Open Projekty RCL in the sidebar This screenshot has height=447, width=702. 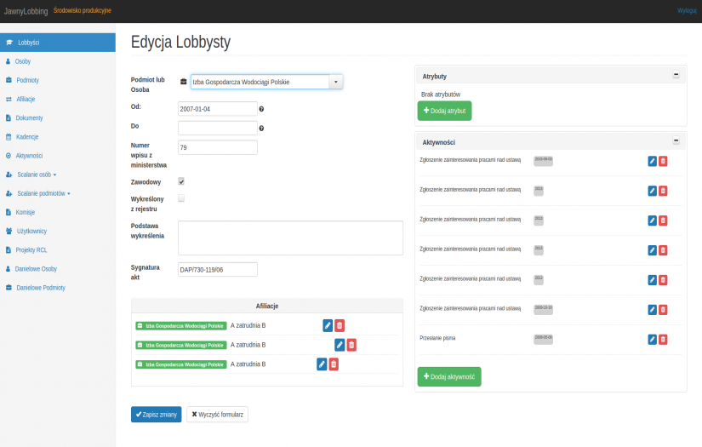(x=31, y=250)
